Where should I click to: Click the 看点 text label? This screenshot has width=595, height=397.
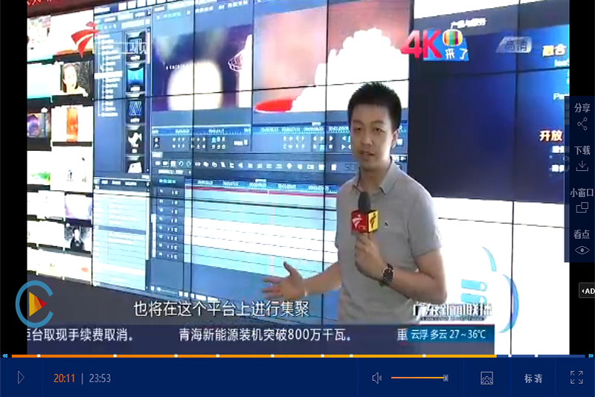click(582, 234)
